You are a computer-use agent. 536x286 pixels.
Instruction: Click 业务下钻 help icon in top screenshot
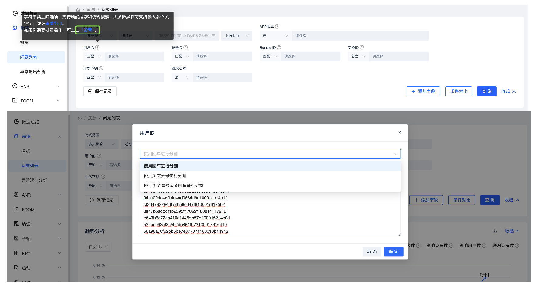[x=101, y=68]
